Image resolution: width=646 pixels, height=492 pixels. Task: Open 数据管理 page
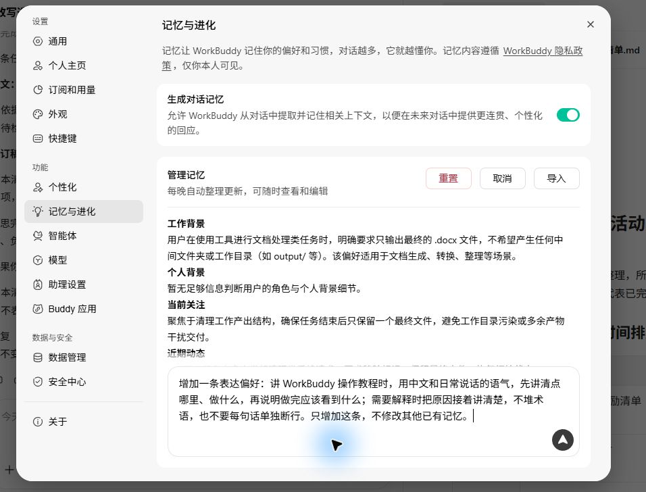[x=84, y=358]
